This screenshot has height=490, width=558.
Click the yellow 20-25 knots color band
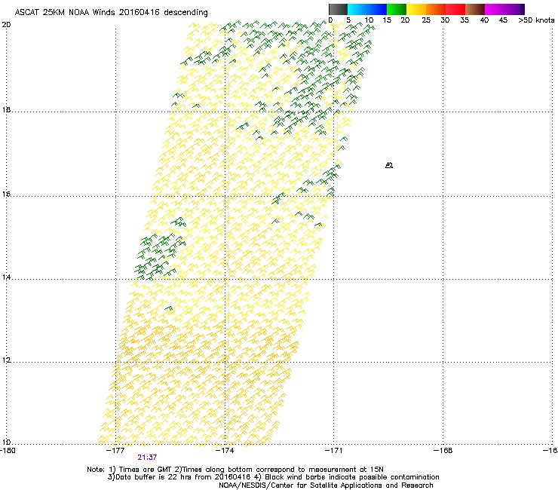[416, 9]
